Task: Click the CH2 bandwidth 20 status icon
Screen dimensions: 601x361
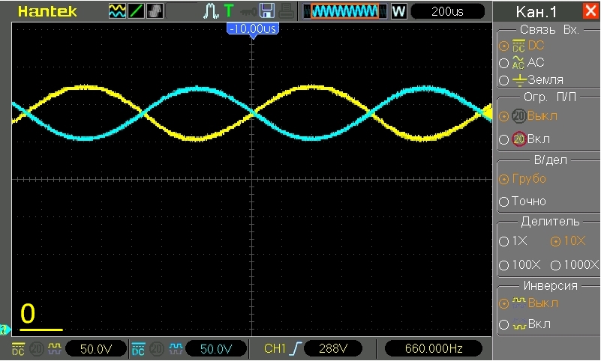Action: (x=156, y=349)
